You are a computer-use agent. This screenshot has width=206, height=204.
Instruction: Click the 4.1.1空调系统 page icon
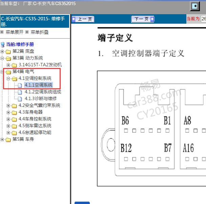20,85
